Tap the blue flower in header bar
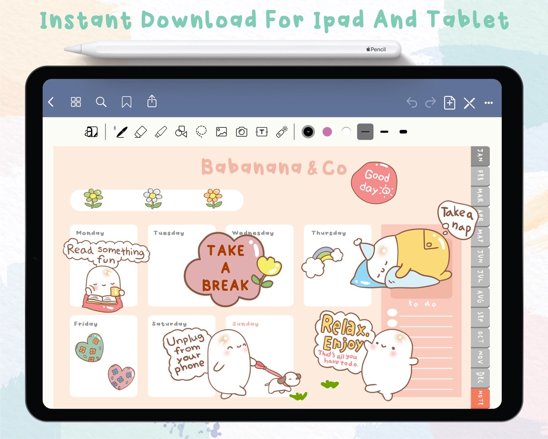Image resolution: width=548 pixels, height=439 pixels. pos(153,198)
